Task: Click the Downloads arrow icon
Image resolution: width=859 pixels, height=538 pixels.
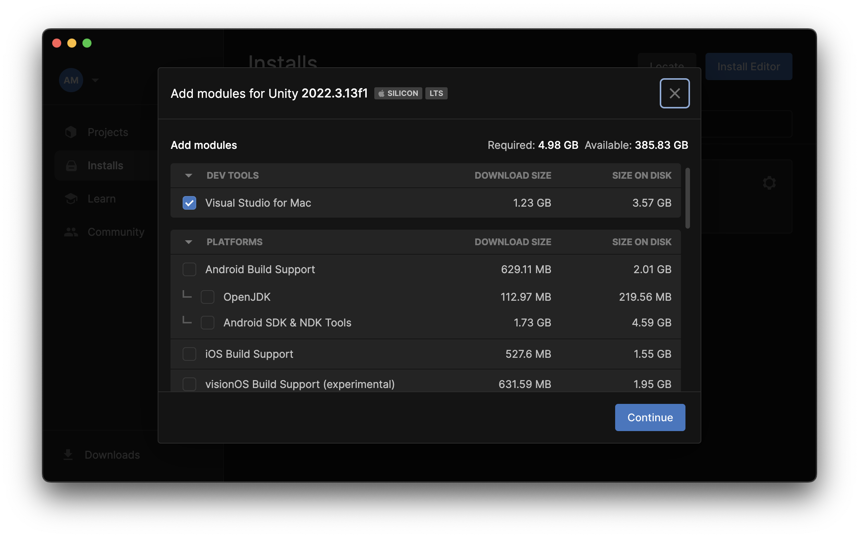Action: 68,455
